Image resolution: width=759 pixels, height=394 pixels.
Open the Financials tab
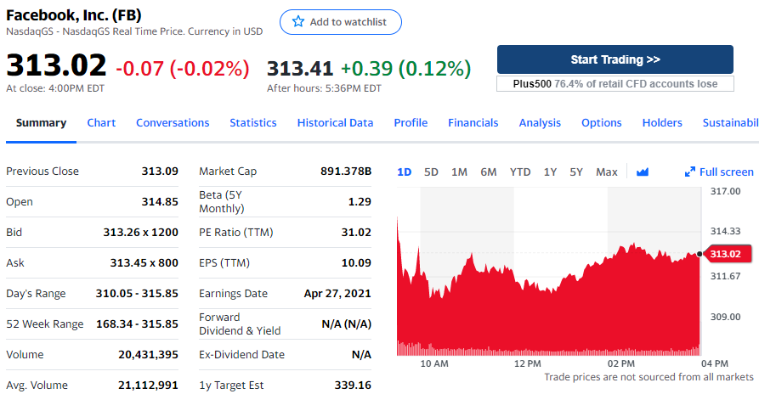tap(473, 123)
